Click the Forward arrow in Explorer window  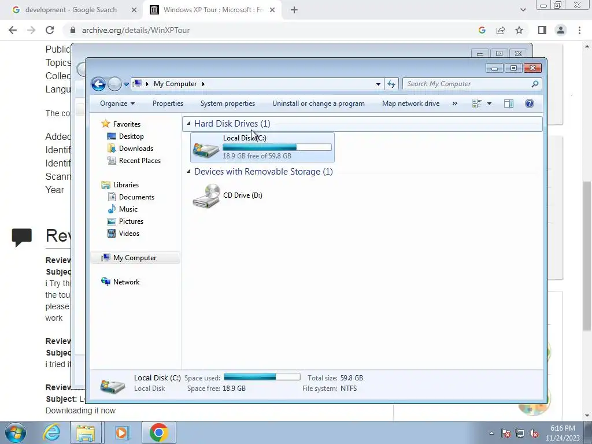[x=114, y=84]
